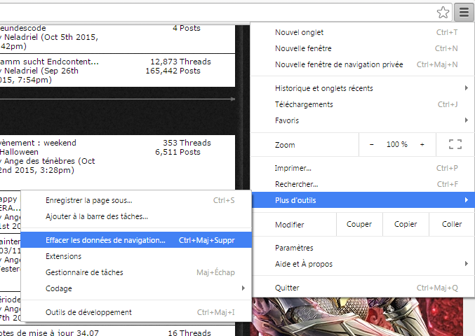Decrease zoom with the minus button
The height and width of the screenshot is (336, 475).
[x=371, y=144]
